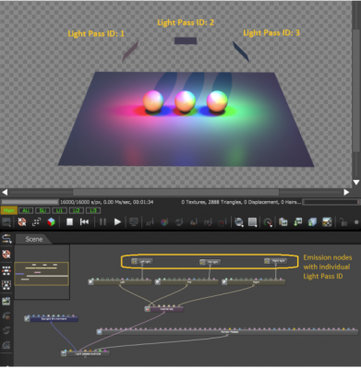361x369 pixels.
Task: Click the swap background image icon
Action: tap(298, 221)
